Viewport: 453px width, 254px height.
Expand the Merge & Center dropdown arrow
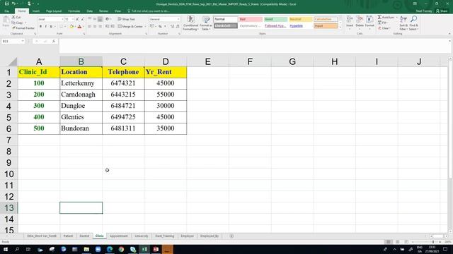(x=145, y=27)
